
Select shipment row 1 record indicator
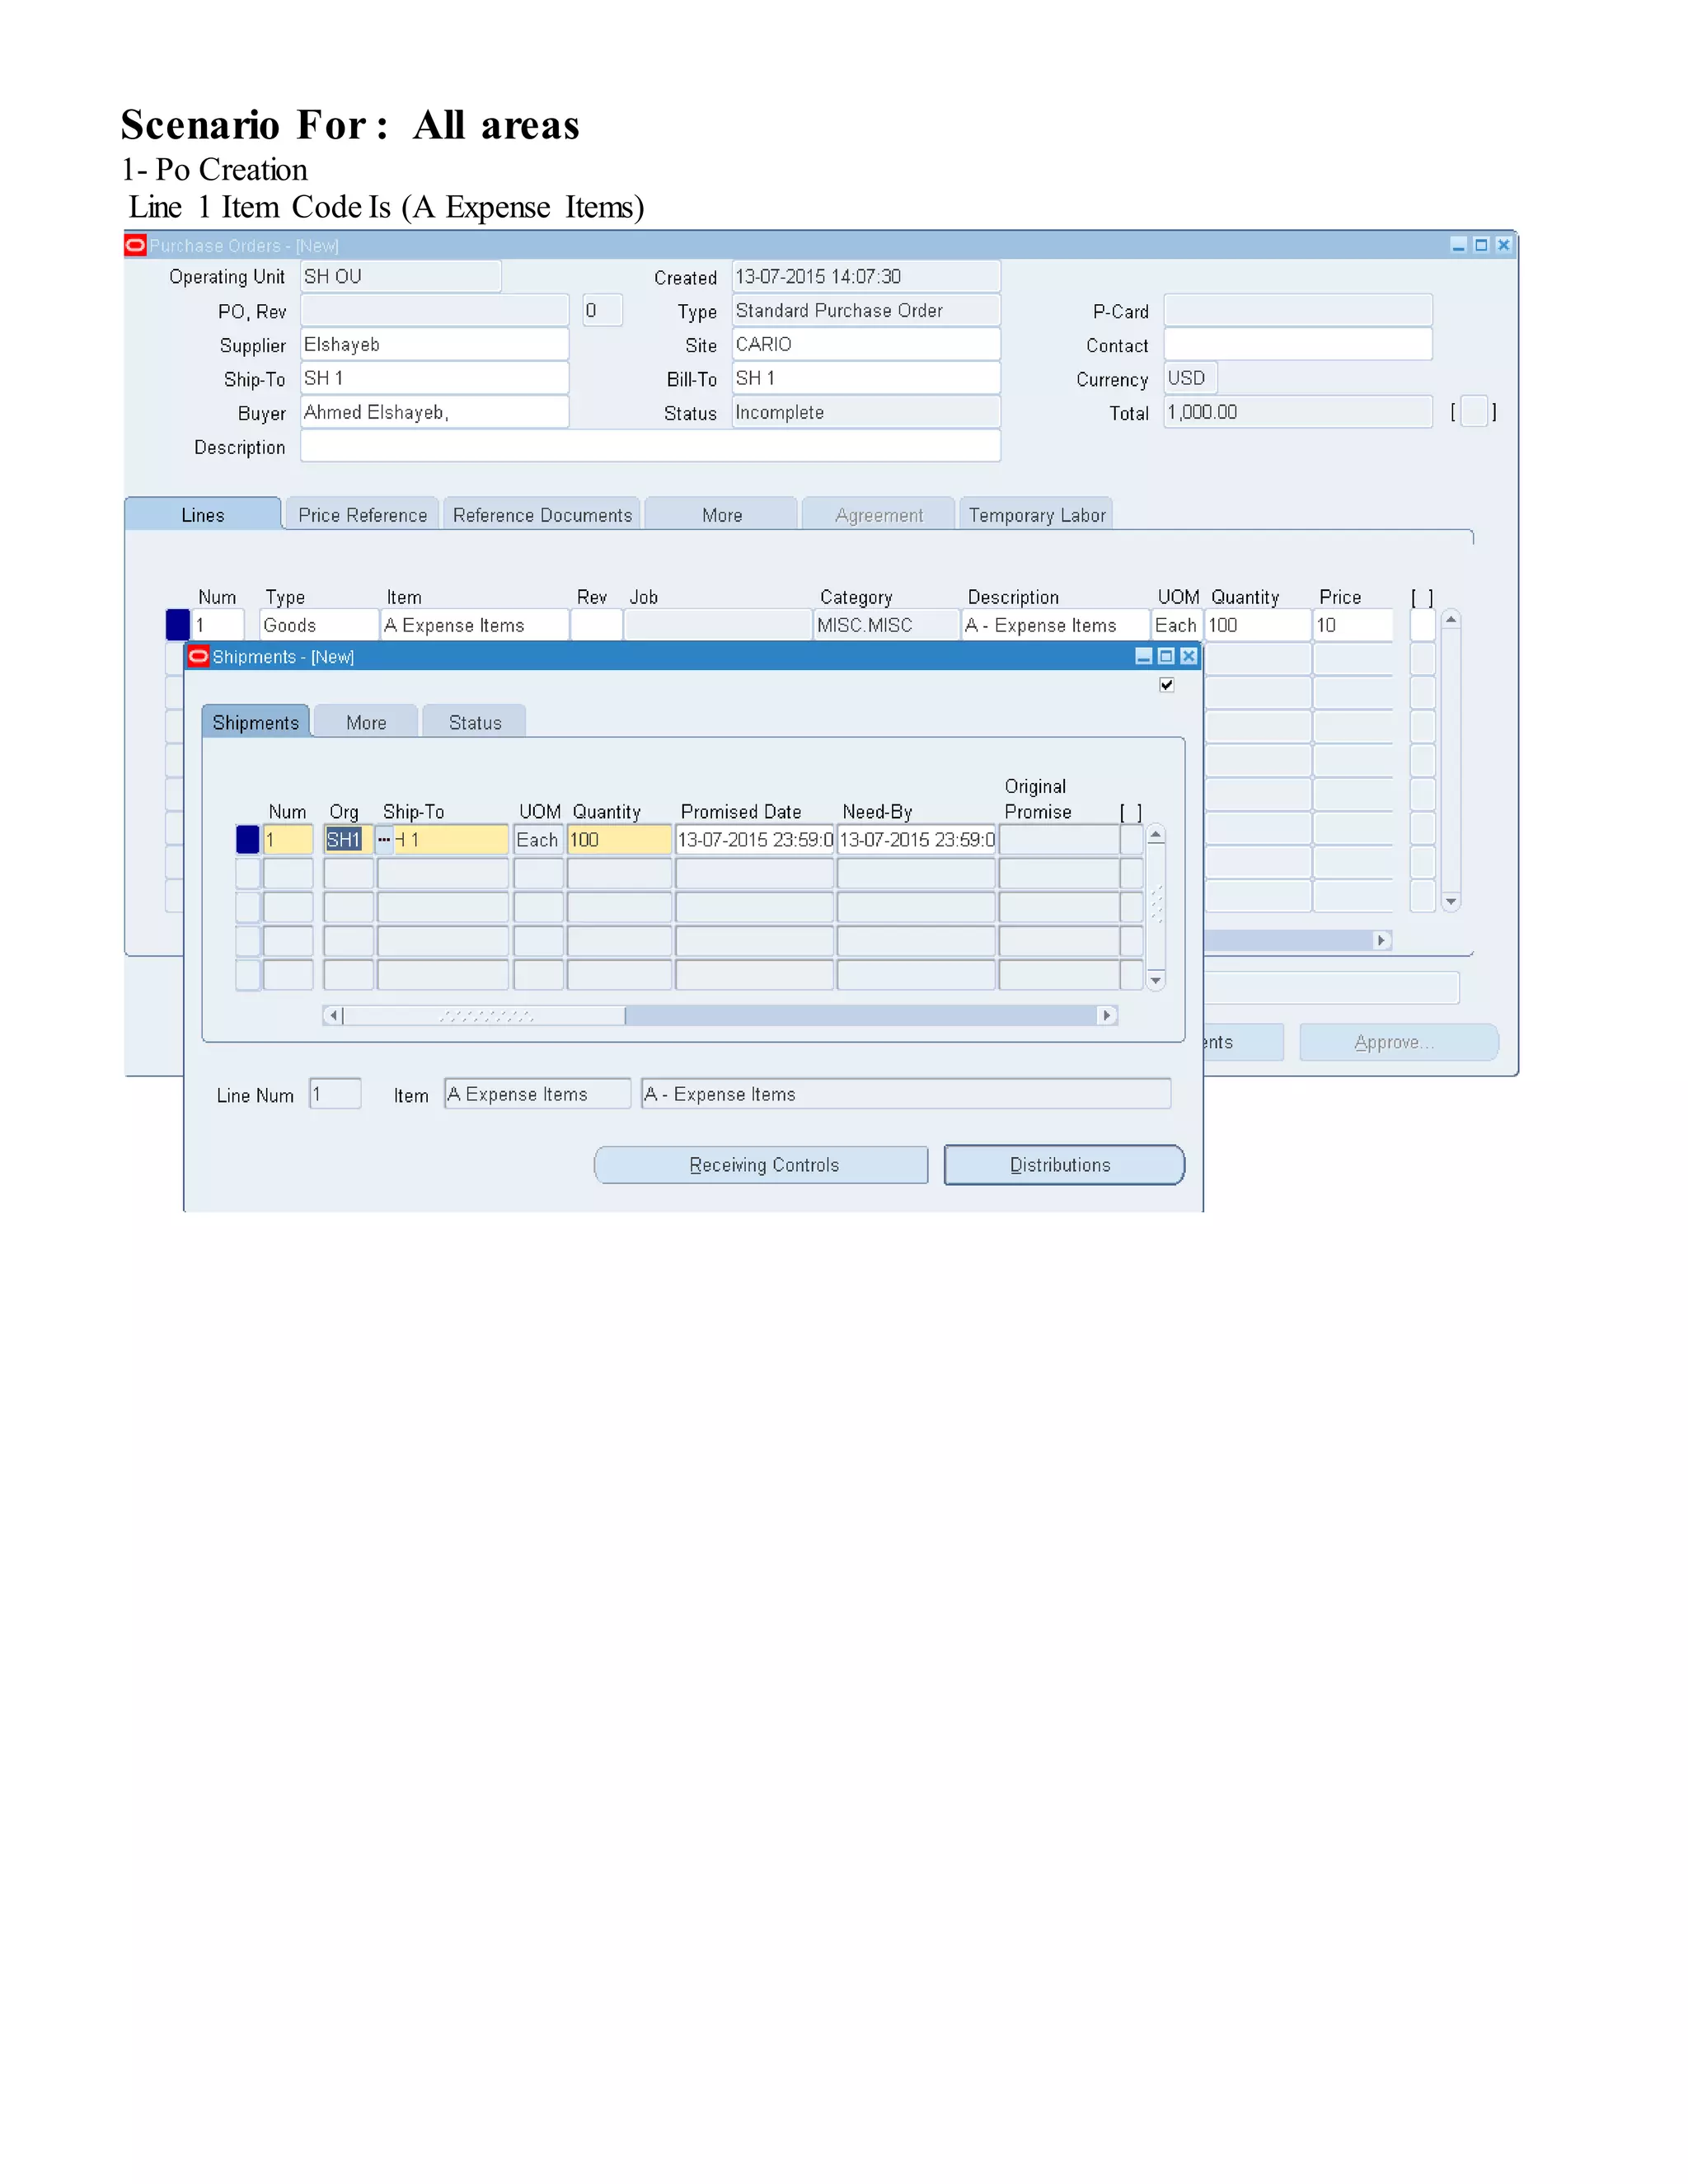point(247,840)
